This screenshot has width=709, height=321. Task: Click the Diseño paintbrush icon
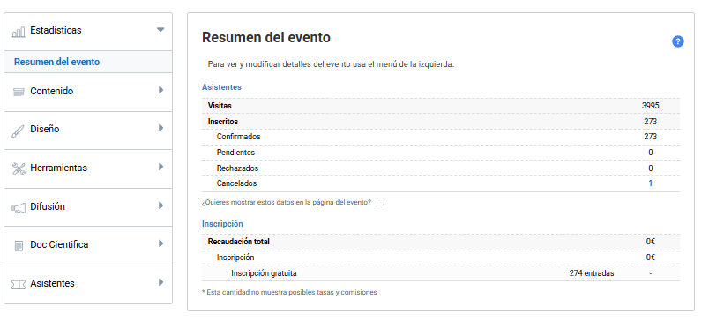coord(19,131)
